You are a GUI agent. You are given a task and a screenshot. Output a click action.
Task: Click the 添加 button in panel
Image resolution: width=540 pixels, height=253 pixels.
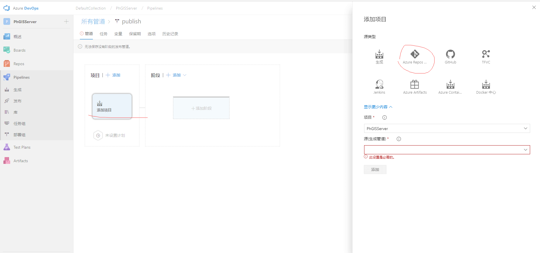coord(375,170)
